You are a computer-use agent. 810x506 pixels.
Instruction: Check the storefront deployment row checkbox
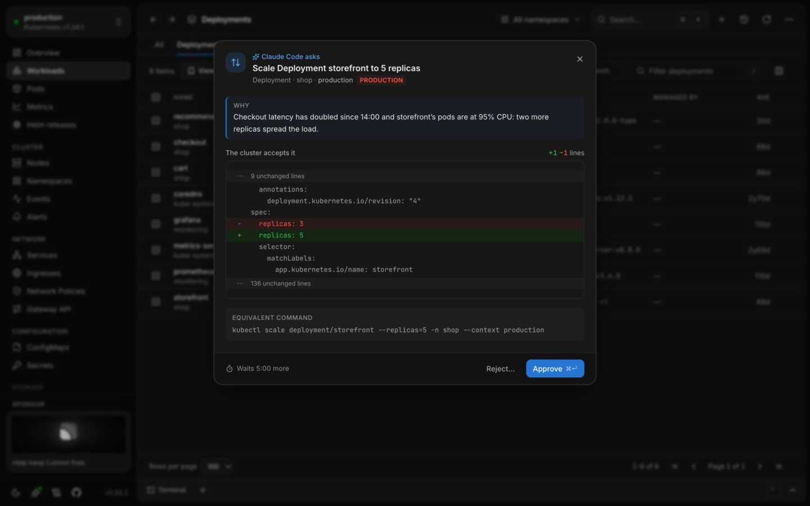[x=156, y=301]
